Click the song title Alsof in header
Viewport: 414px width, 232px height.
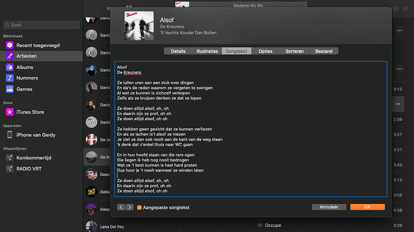pyautogui.click(x=167, y=20)
